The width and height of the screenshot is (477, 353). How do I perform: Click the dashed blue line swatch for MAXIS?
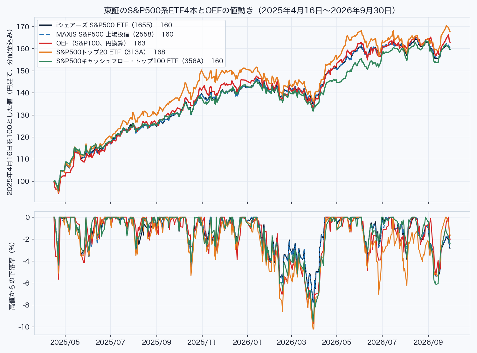[45, 34]
